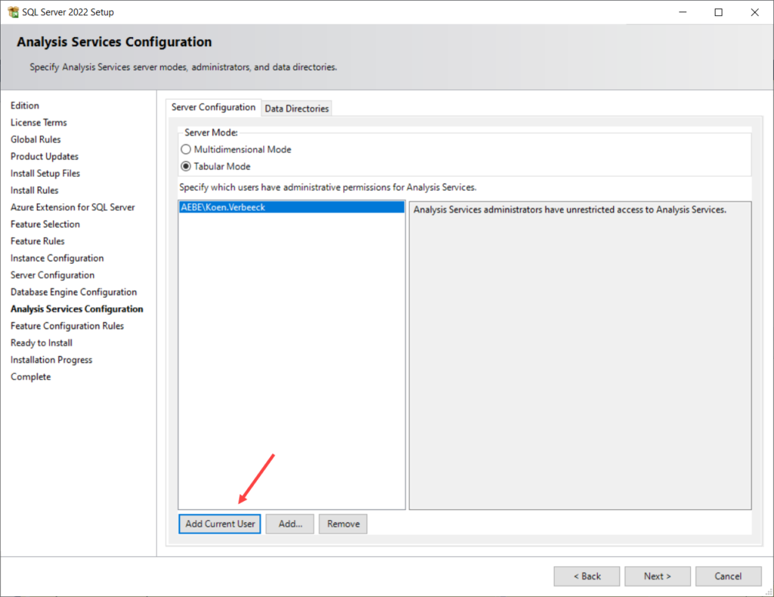Screen dimensions: 774x597
Task: Click the Remove button
Action: pyautogui.click(x=343, y=524)
